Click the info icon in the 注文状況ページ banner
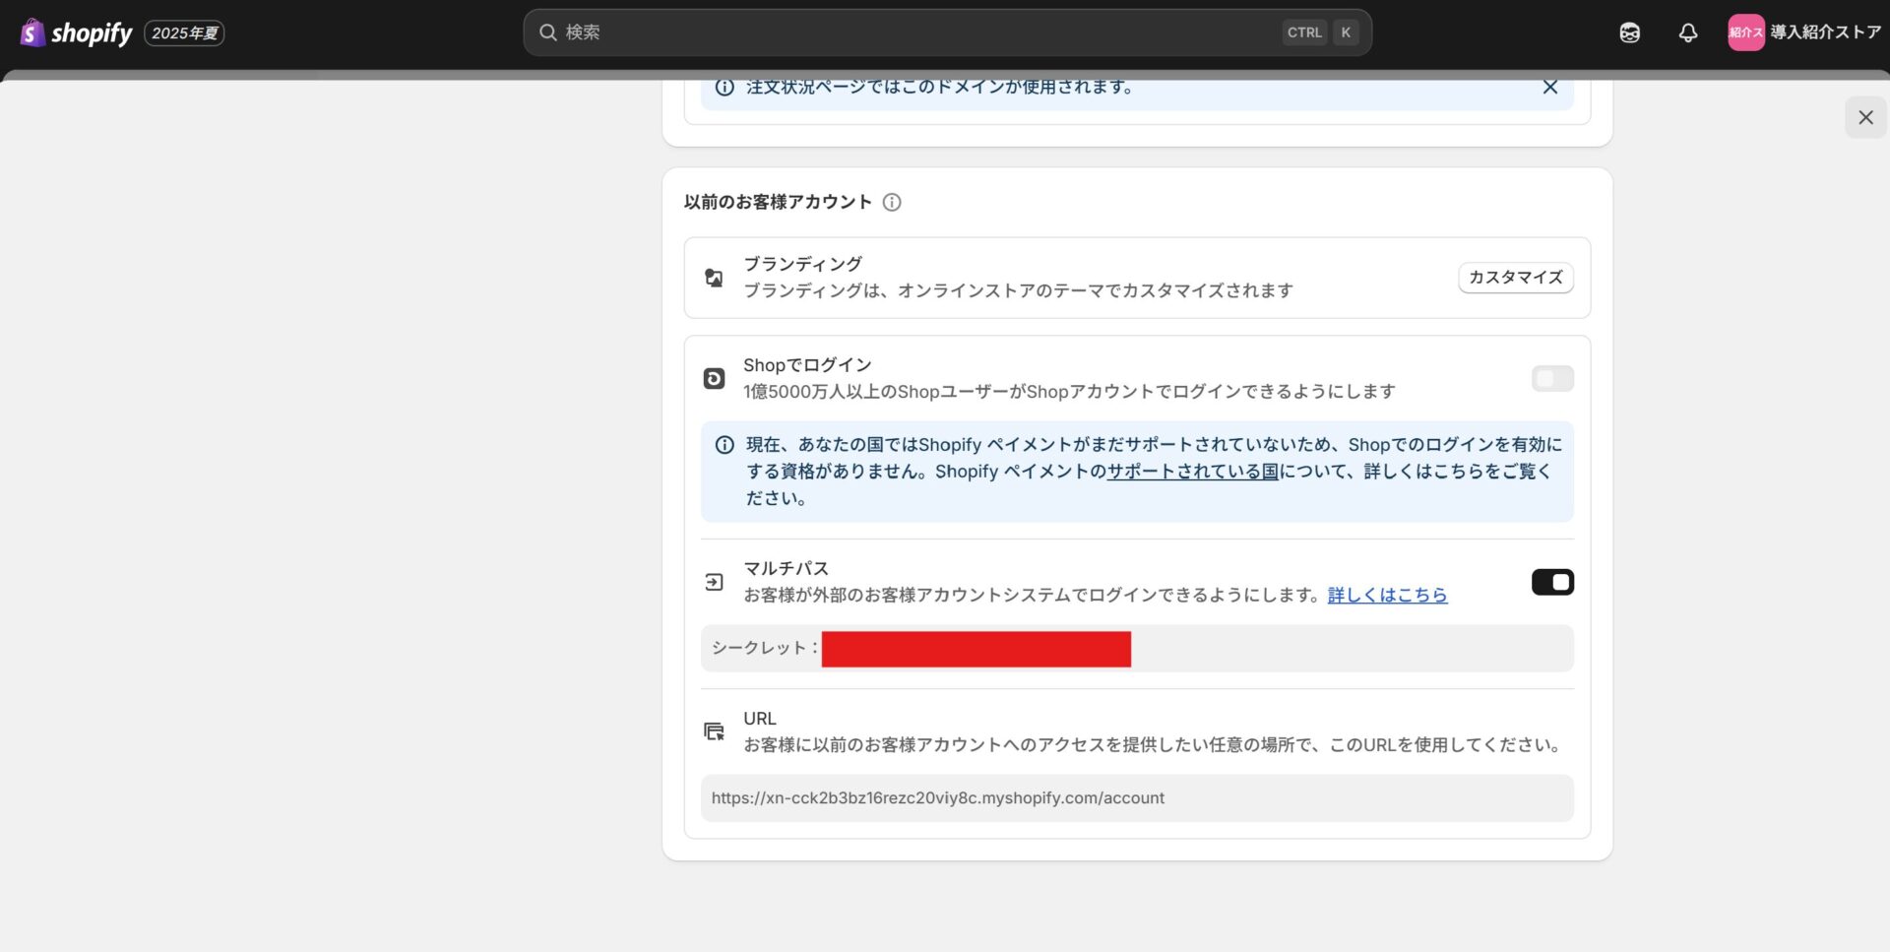Screen dimensions: 1890x952 click(x=724, y=87)
